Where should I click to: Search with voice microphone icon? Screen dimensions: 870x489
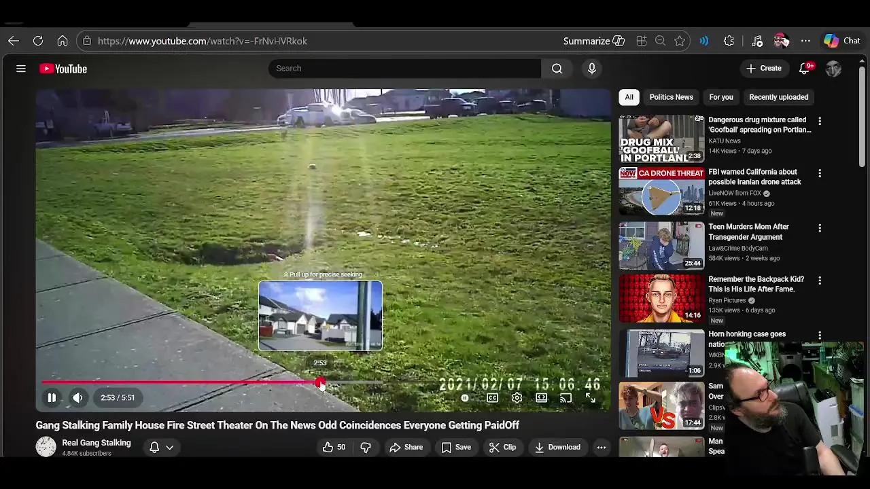coord(591,68)
